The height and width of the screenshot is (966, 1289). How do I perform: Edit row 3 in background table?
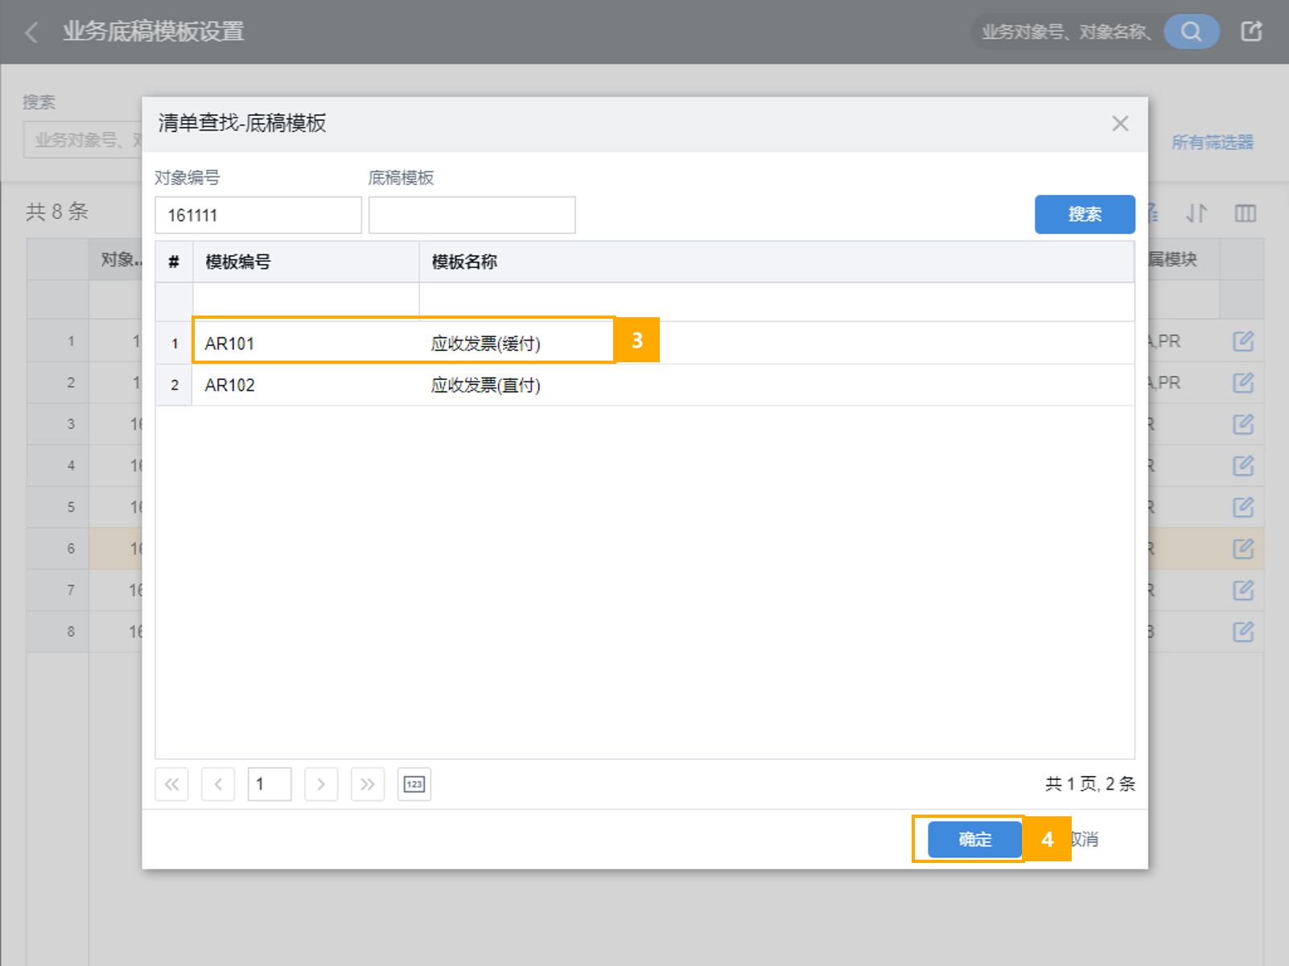tap(1243, 424)
